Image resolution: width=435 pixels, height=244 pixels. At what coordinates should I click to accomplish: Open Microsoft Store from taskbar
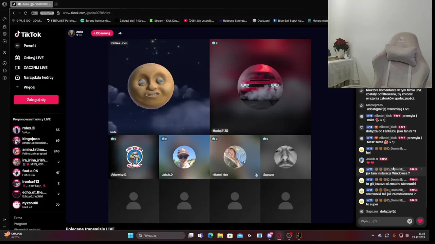pos(230,236)
